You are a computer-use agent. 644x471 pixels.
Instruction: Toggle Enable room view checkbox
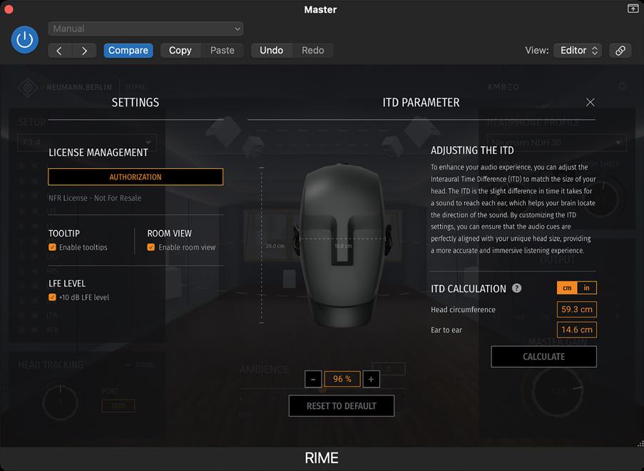(151, 247)
